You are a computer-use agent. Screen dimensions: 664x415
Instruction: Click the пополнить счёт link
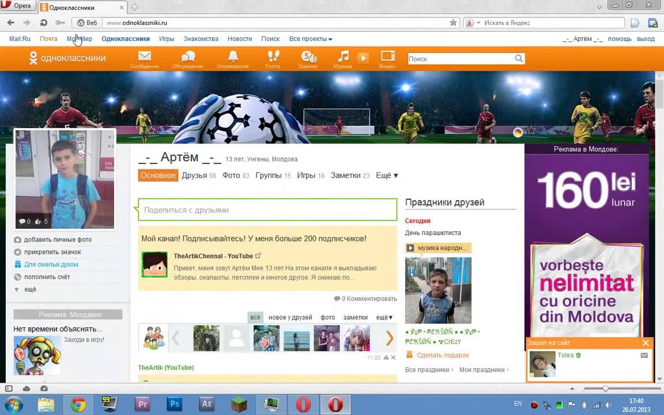47,277
